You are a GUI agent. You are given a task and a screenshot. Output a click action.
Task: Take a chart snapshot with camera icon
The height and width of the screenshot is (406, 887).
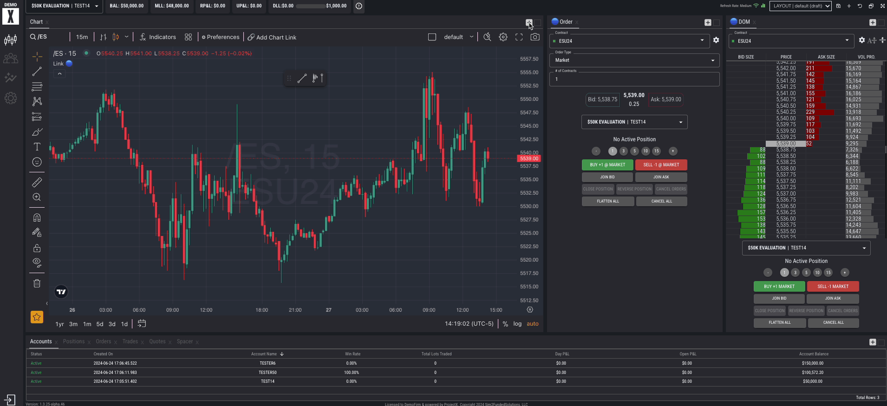coord(535,37)
